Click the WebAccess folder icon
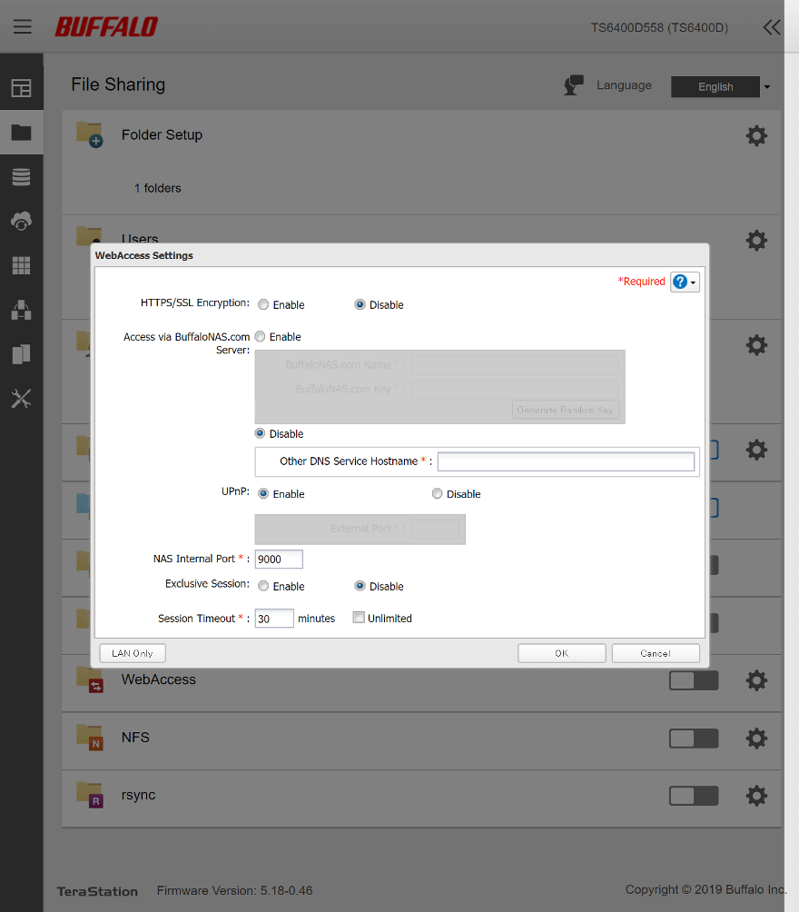This screenshot has width=799, height=912. [90, 679]
